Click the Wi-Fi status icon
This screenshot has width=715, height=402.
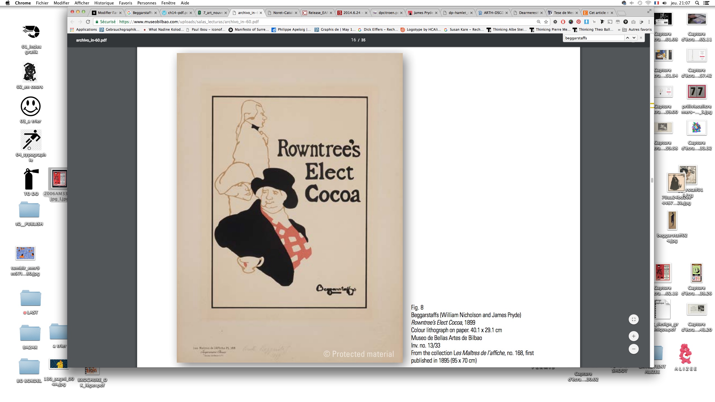click(648, 3)
